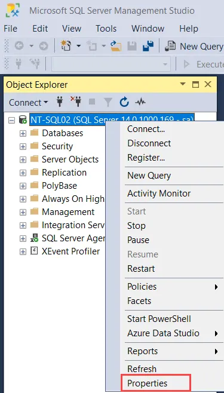Choose Register... in context menu
This screenshot has height=393, width=224.
click(x=146, y=158)
